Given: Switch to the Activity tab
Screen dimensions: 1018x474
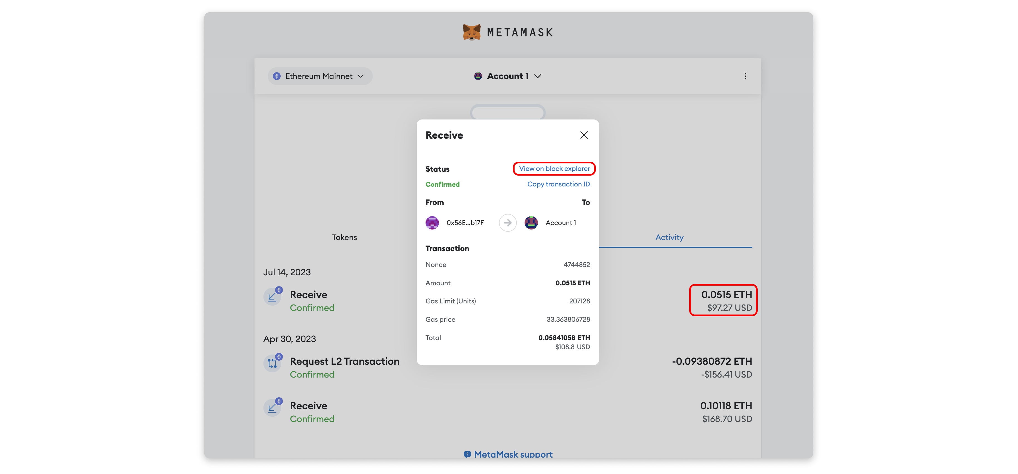Looking at the screenshot, I should click(x=669, y=237).
